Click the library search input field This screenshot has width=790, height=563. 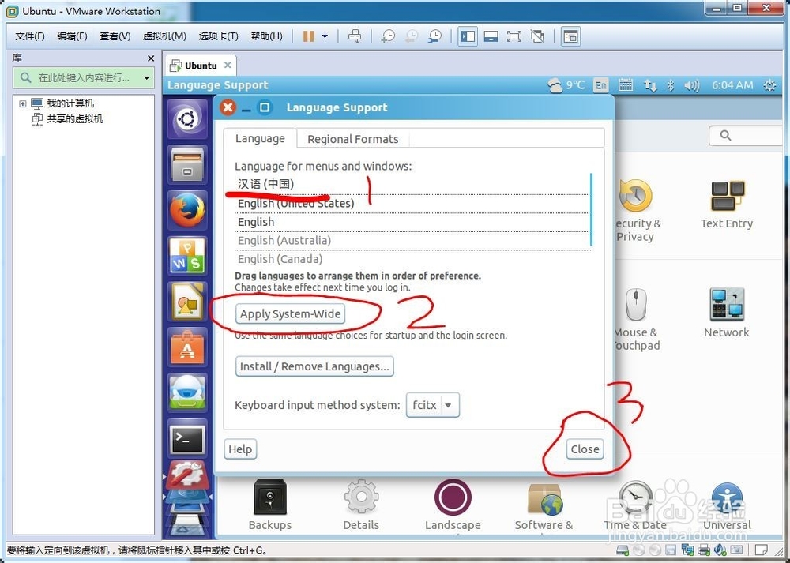84,78
